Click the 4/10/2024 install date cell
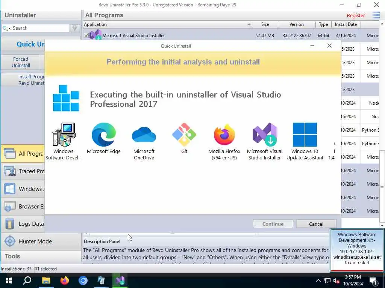This screenshot has height=288, width=385. (346, 36)
